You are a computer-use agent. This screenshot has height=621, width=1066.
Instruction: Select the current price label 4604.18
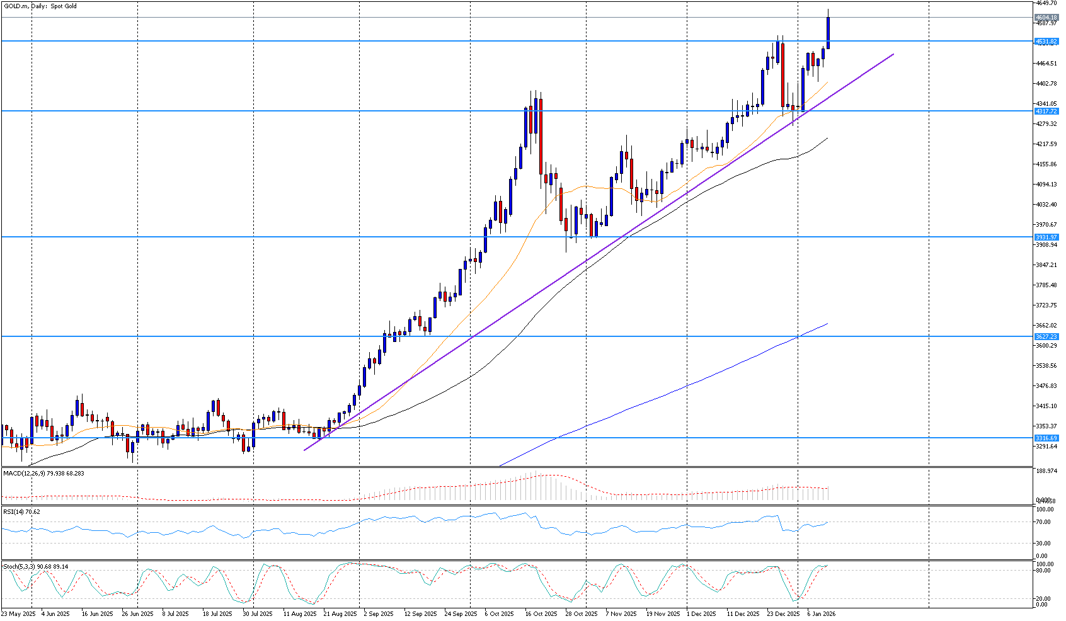point(1046,18)
